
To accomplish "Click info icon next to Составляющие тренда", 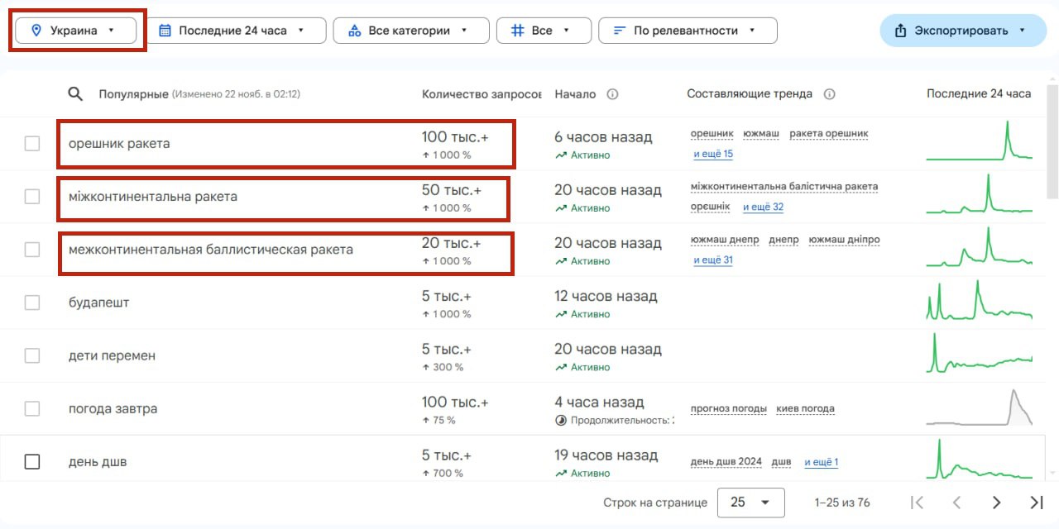I will tap(829, 94).
